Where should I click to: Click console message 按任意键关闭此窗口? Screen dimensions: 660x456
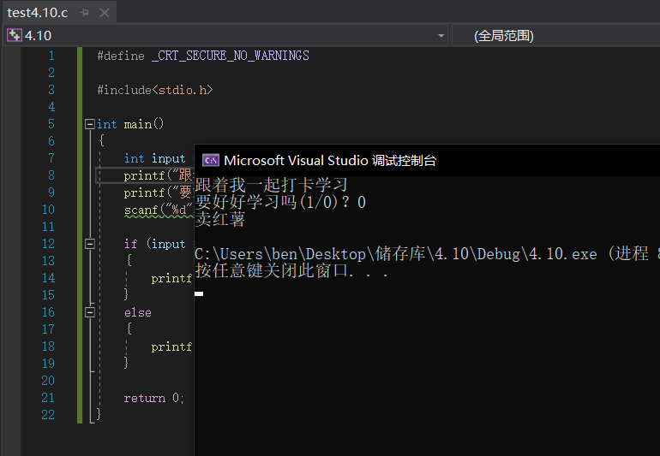tap(291, 271)
